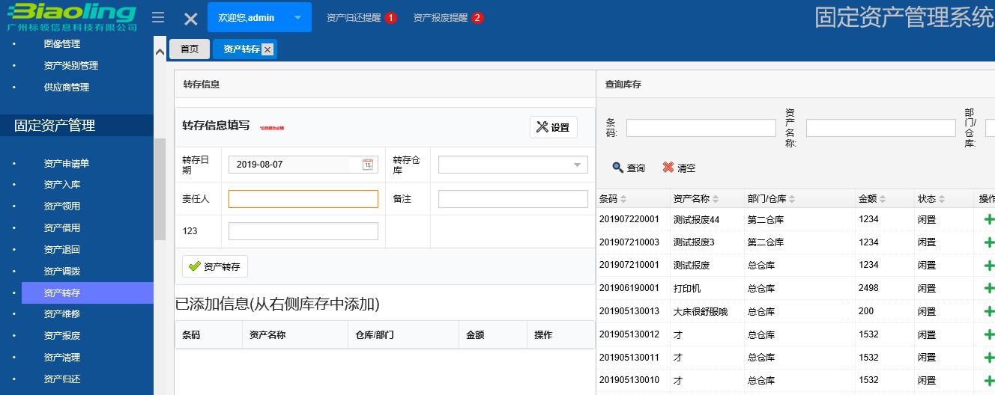Click the 清空 clear button

click(x=679, y=168)
